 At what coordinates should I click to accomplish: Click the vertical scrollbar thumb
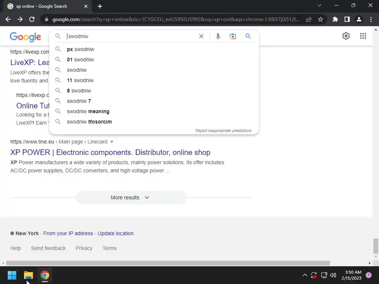[375, 246]
